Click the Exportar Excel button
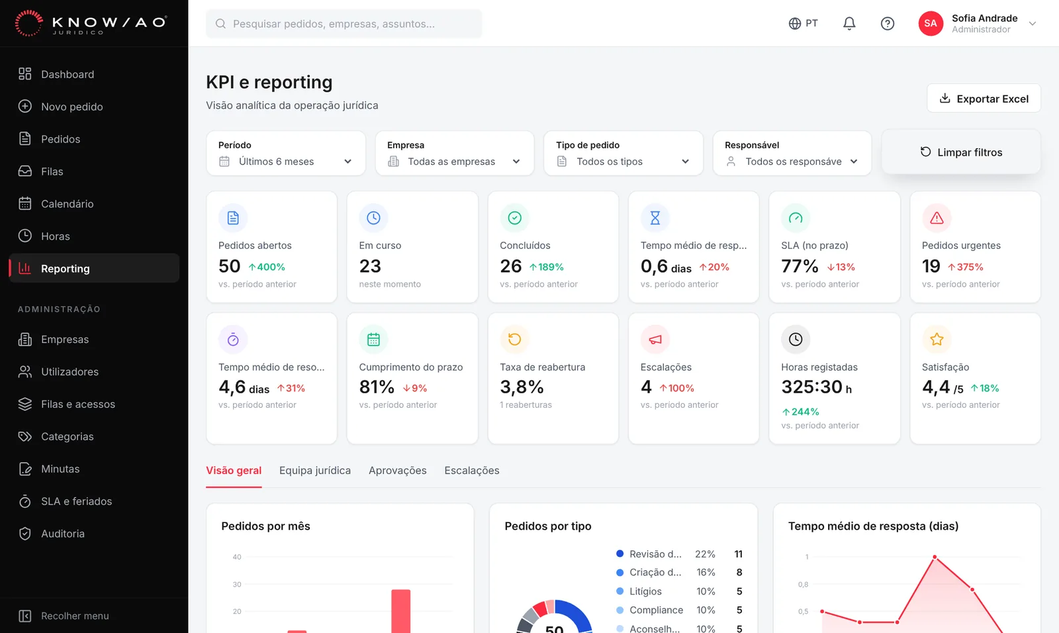1059x633 pixels. pyautogui.click(x=984, y=99)
